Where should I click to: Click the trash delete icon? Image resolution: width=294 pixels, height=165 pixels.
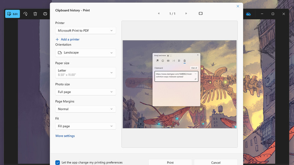pyautogui.click(x=35, y=14)
